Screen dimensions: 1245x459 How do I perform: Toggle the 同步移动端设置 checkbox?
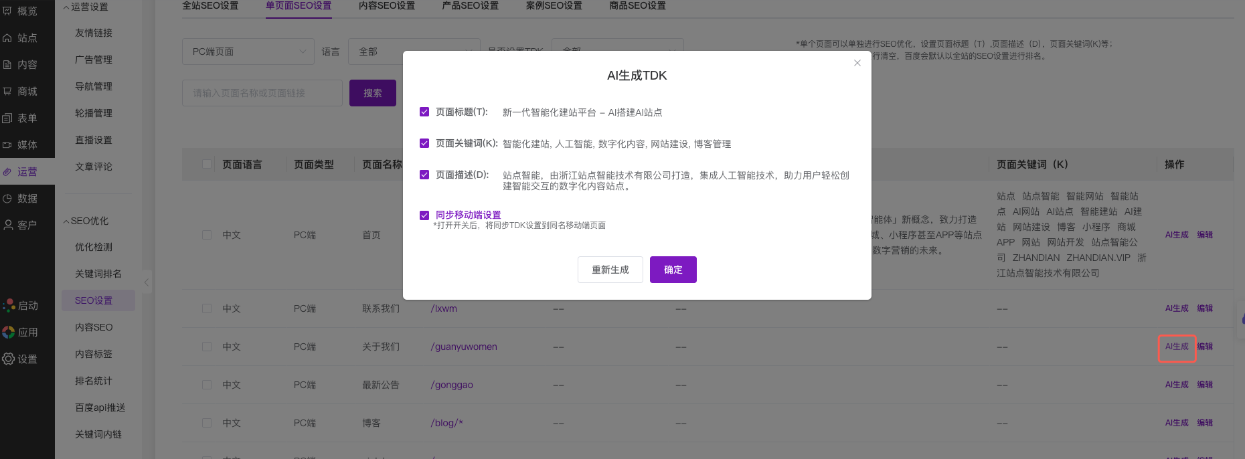coord(424,215)
